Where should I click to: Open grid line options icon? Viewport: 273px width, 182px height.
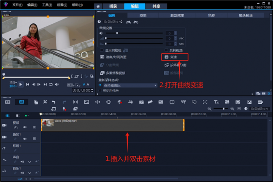(126, 51)
